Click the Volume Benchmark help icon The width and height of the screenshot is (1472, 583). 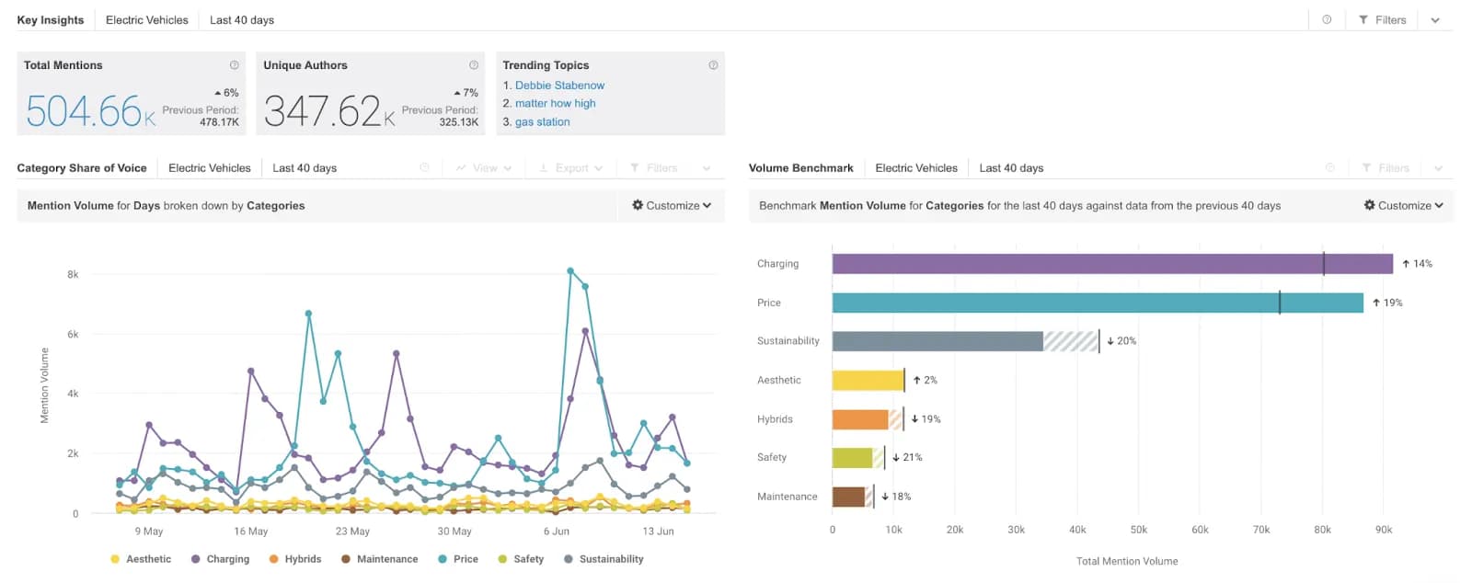click(1329, 168)
